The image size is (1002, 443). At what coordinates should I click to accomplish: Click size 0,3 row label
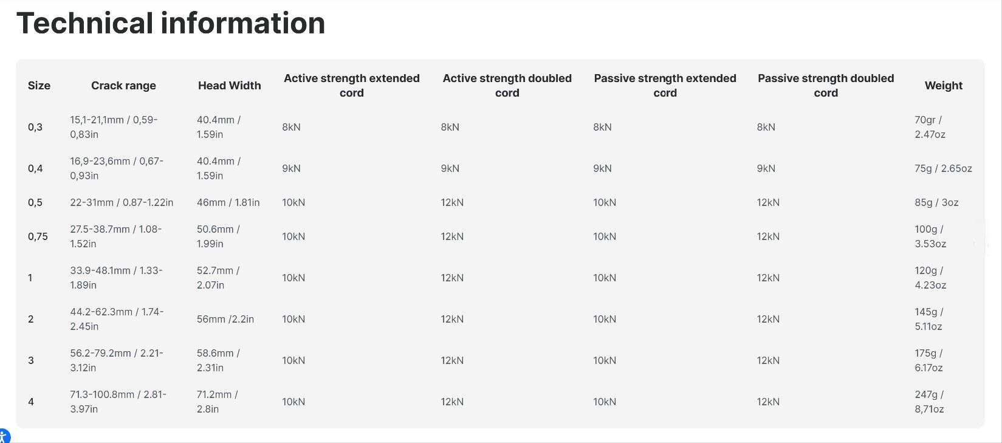[x=35, y=127]
